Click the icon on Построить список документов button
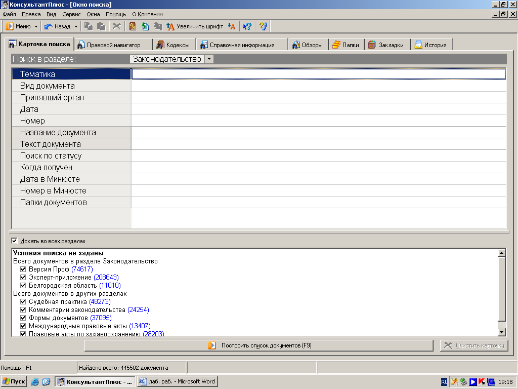Viewport: 518px width, 389px height. coord(212,345)
